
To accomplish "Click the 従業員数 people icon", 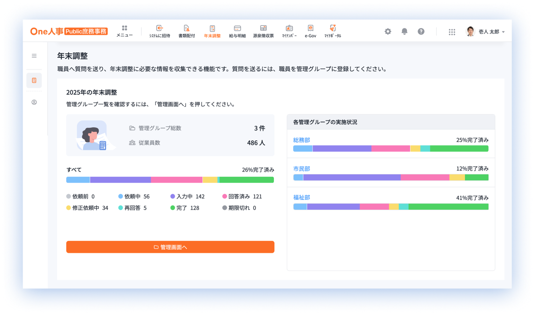I will pos(132,143).
